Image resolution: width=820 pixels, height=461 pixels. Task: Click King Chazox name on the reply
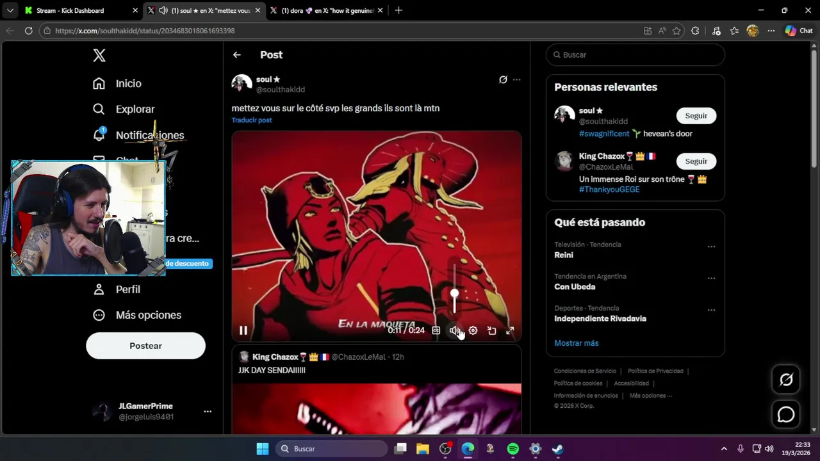275,357
